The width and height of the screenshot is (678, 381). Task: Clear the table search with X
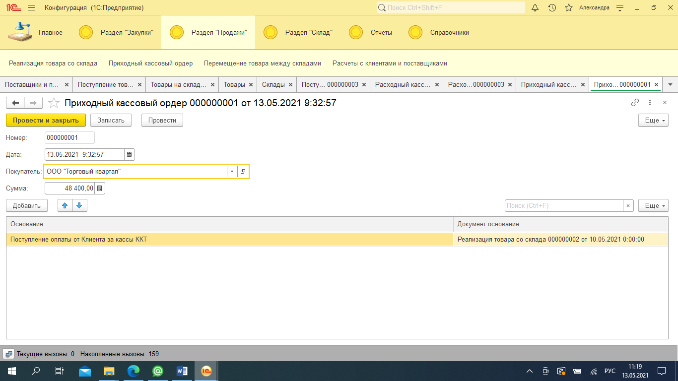(x=628, y=205)
